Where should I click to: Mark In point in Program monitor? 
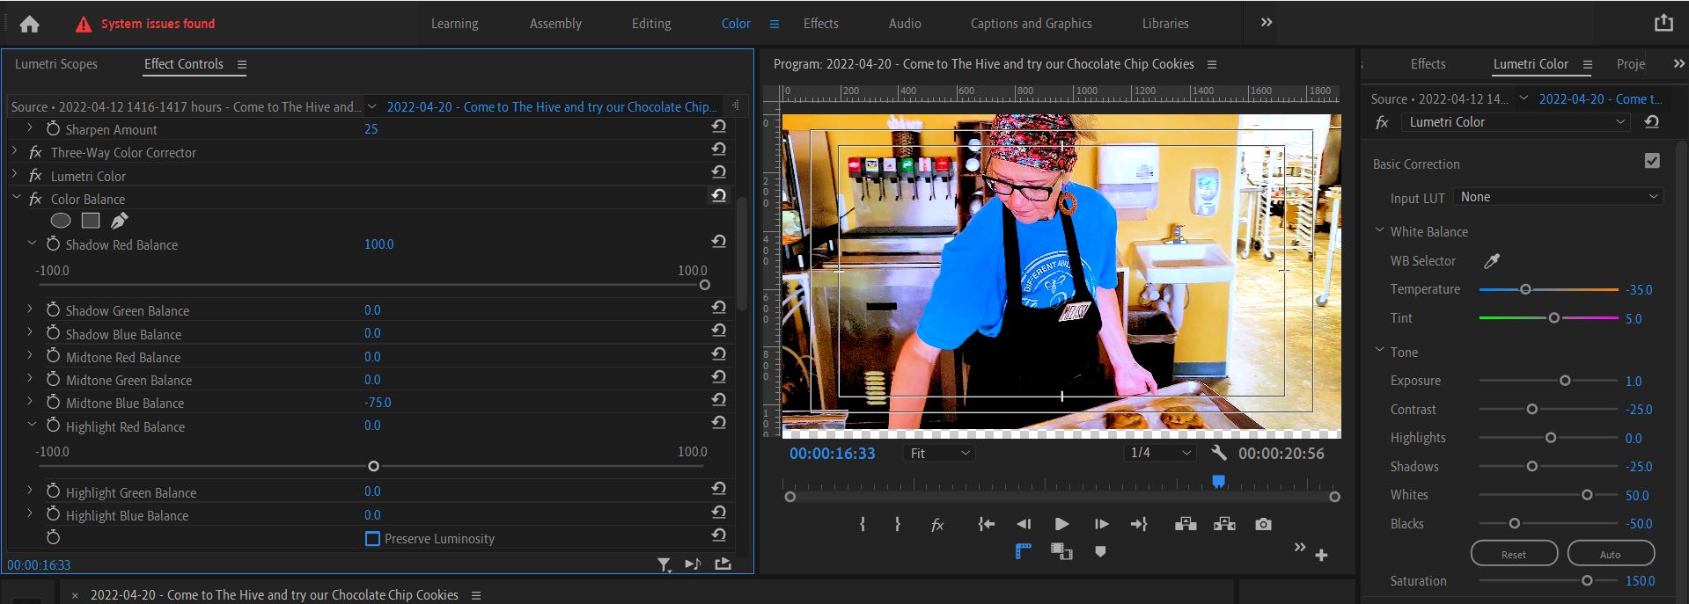pos(863,524)
